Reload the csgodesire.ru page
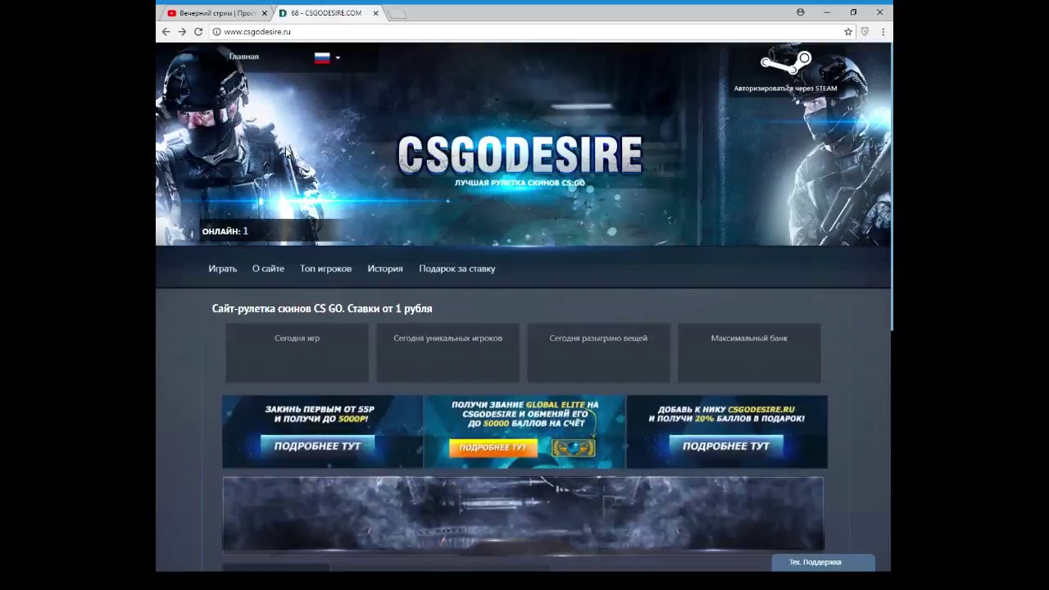 click(198, 32)
